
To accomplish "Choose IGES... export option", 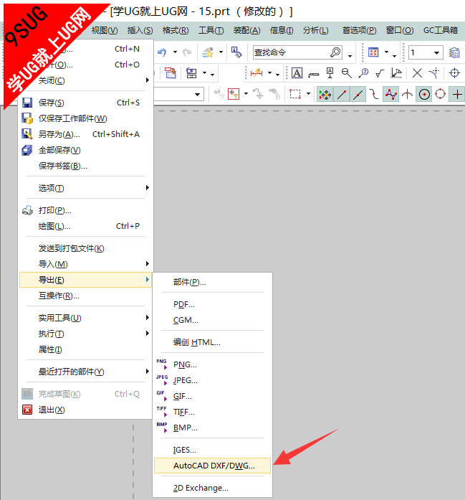I will (212, 450).
